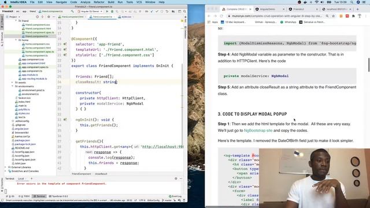The height and width of the screenshot is (208, 370).
Task: Run the Angular CLI Server configuration
Action: pos(107,12)
